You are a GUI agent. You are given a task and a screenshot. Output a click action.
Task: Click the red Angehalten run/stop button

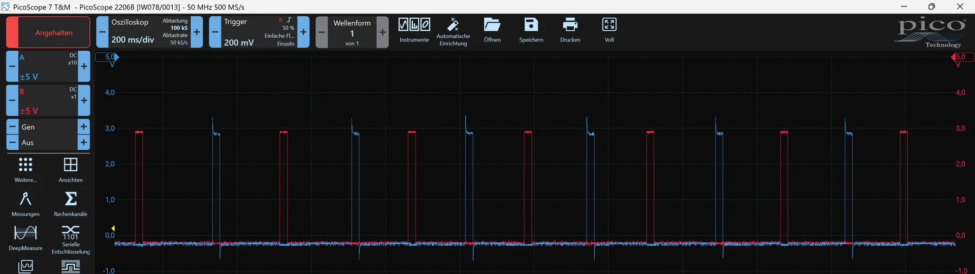tap(48, 32)
